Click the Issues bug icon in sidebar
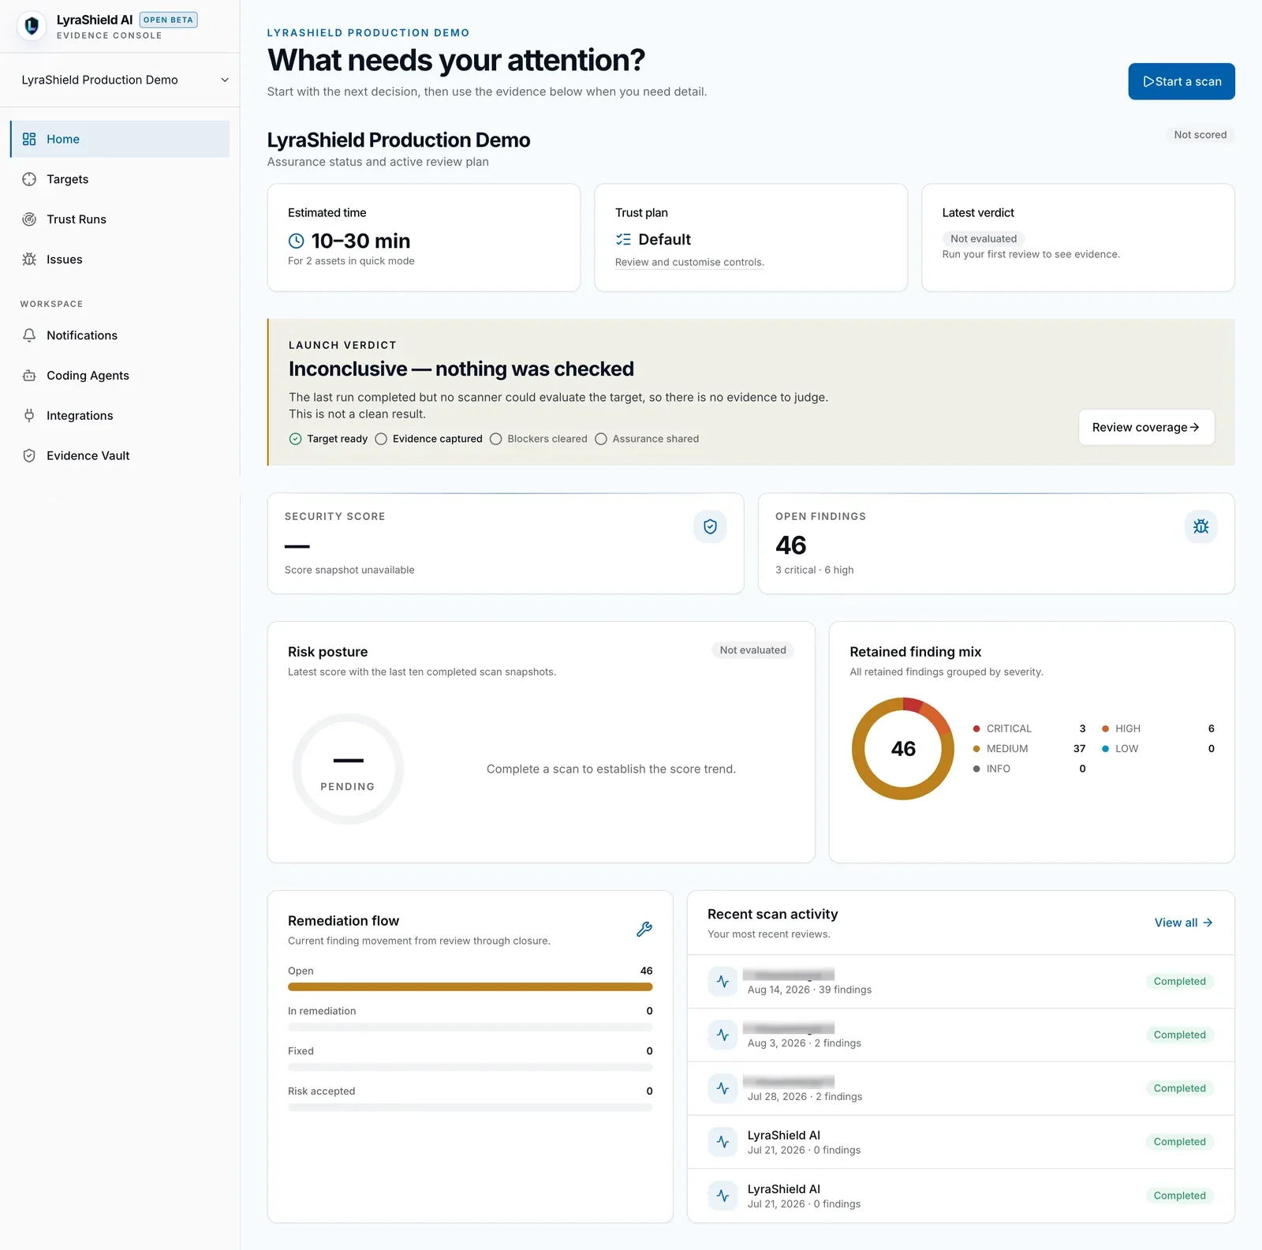 click(x=29, y=260)
